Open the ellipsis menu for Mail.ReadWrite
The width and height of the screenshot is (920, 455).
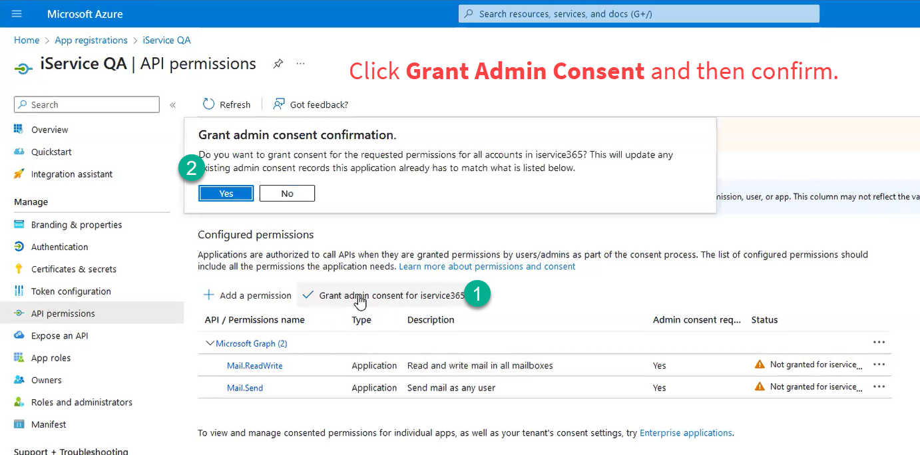pyautogui.click(x=879, y=365)
